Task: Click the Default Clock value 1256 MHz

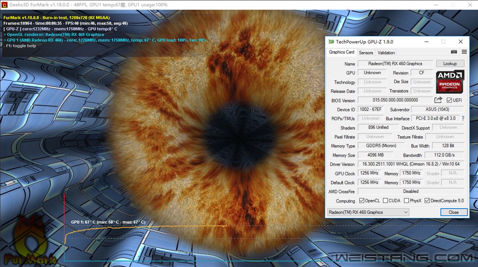Action: pyautogui.click(x=369, y=182)
